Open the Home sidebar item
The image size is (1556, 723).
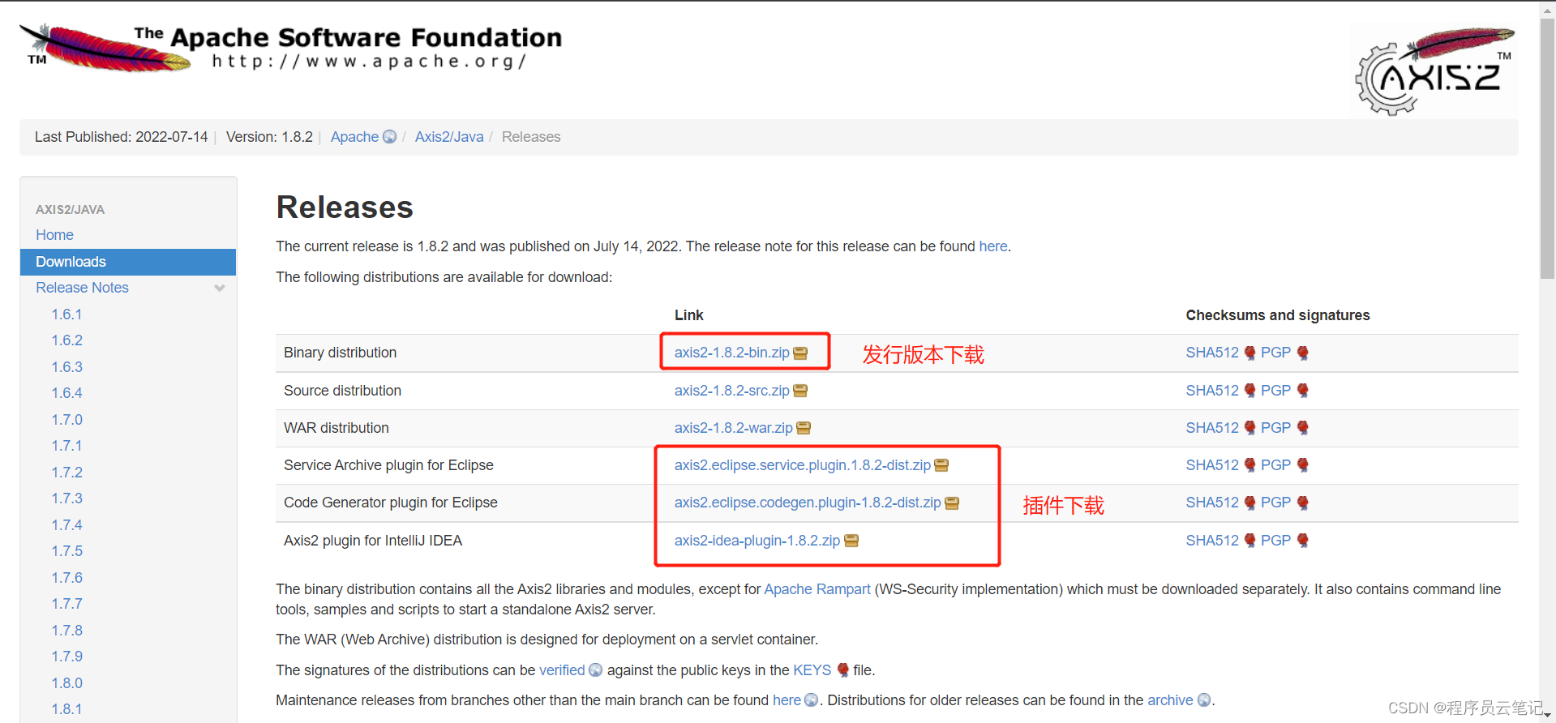(x=54, y=235)
